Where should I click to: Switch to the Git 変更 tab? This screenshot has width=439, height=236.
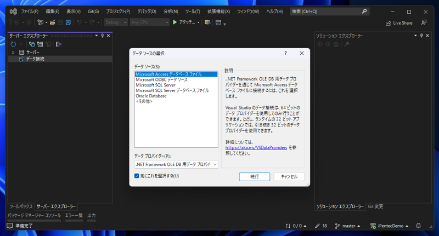pyautogui.click(x=375, y=206)
